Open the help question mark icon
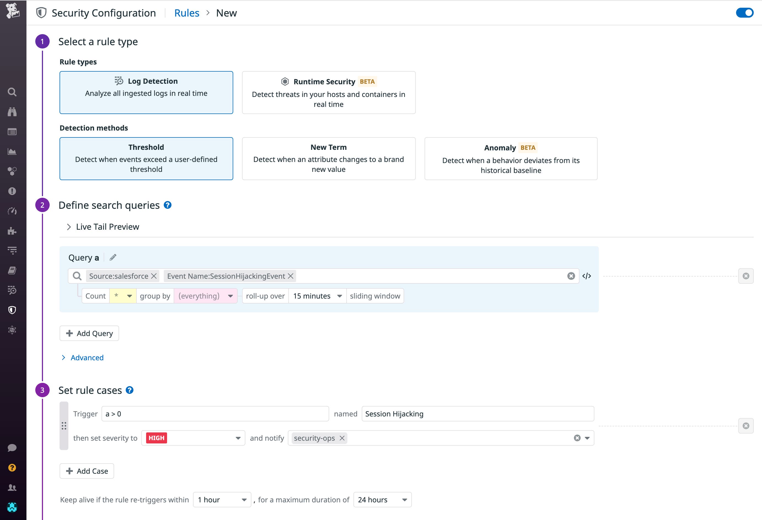The width and height of the screenshot is (762, 520). pos(12,468)
